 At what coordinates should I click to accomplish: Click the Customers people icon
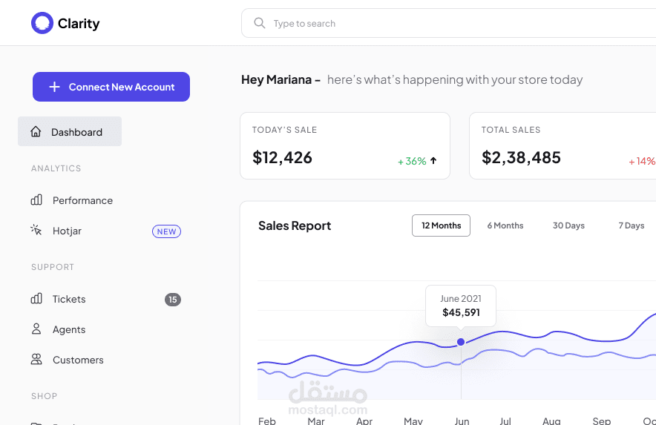pos(36,359)
